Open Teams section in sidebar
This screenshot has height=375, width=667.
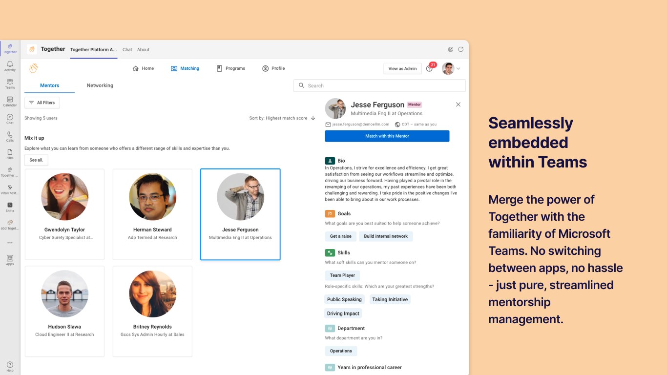[x=10, y=84]
